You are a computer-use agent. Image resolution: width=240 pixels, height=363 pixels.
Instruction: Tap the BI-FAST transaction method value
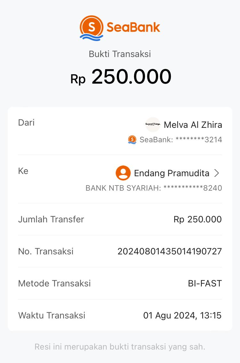[x=205, y=284]
